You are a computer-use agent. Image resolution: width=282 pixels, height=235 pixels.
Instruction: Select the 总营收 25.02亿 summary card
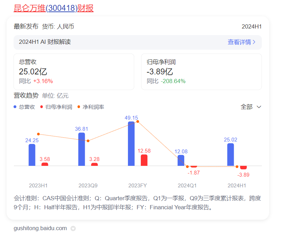point(74,72)
